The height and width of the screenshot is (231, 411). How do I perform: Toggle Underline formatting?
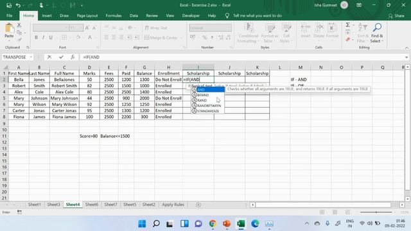(51, 37)
